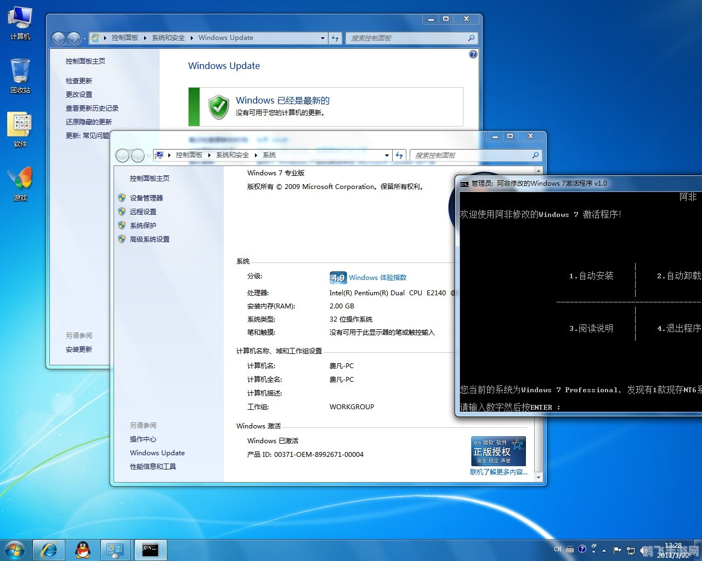Click the 微软正版授权 genuine badge
This screenshot has width=702, height=561.
(x=497, y=450)
